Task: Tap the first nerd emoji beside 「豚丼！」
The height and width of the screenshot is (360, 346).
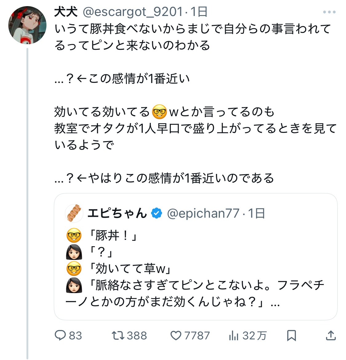Action: point(74,236)
